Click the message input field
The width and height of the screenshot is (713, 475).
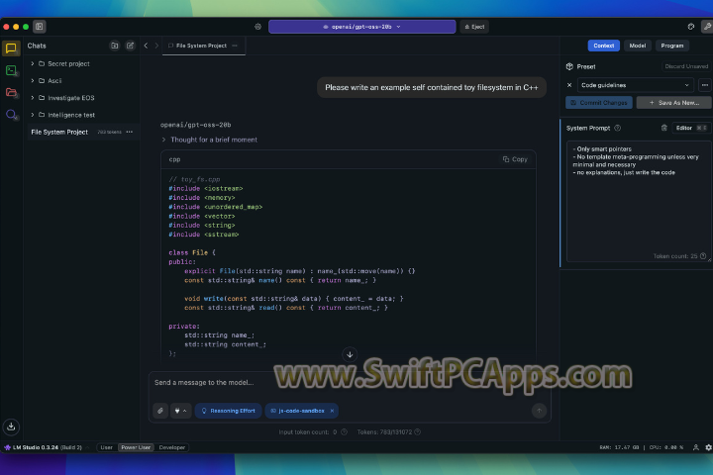point(350,383)
